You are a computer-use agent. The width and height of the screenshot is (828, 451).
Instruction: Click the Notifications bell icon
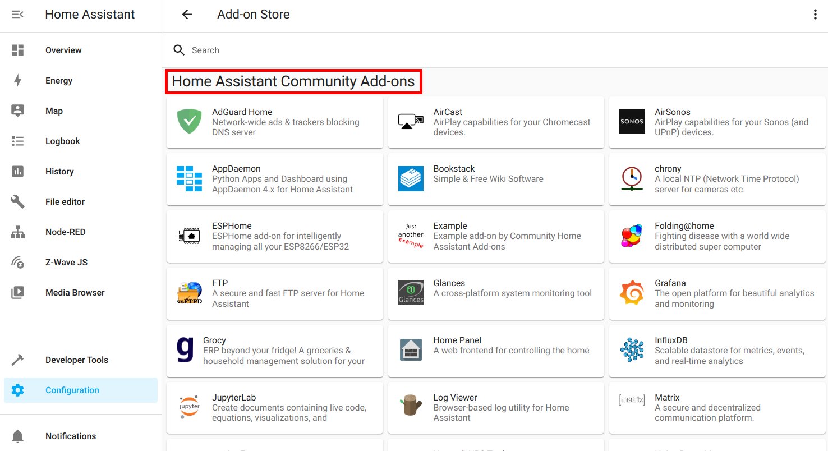point(18,436)
